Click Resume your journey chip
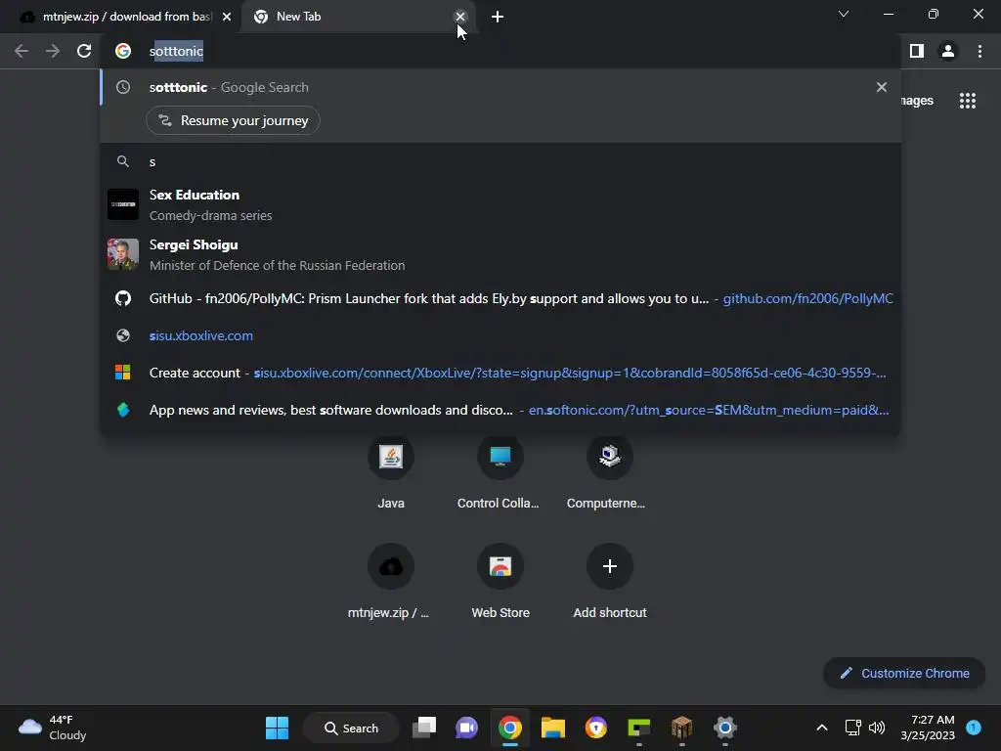The image size is (1001, 751). (x=233, y=120)
